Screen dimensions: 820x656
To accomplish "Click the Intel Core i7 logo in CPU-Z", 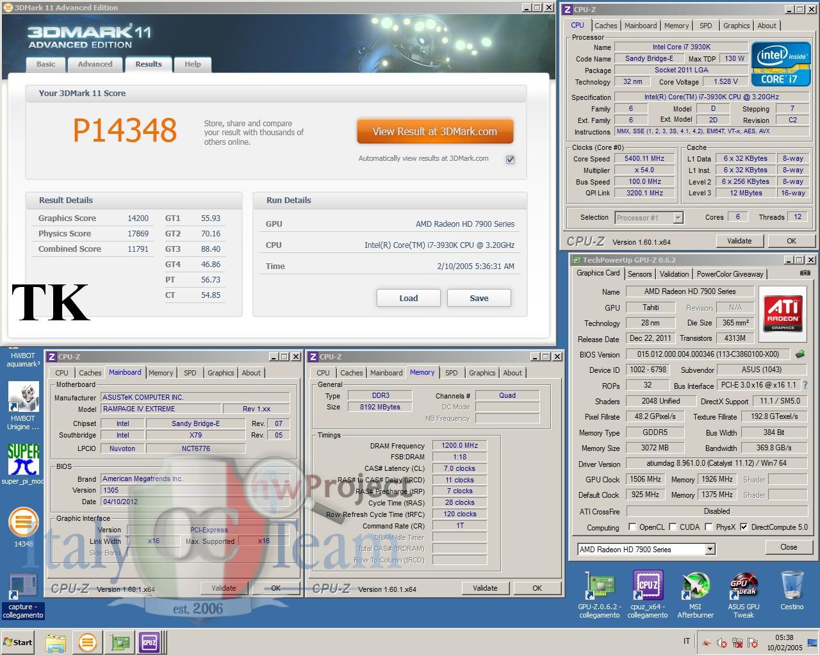I will pyautogui.click(x=781, y=63).
